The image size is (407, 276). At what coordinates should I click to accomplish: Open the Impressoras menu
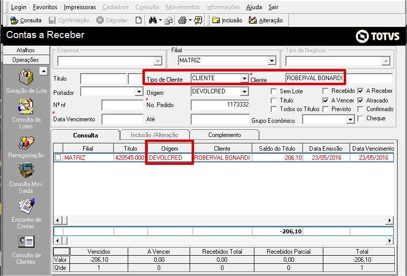coord(80,7)
